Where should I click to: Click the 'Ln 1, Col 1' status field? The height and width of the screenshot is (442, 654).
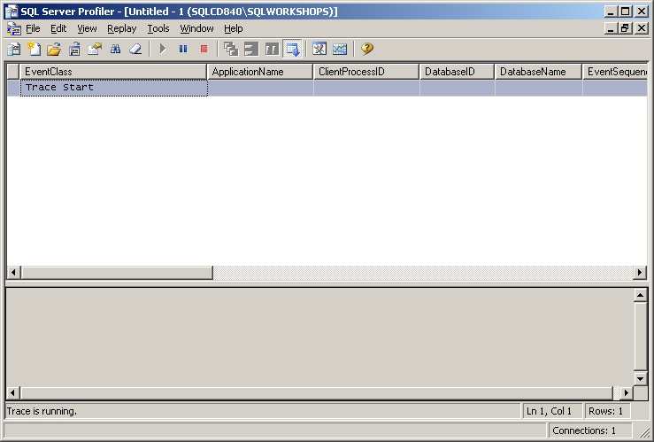coord(552,411)
